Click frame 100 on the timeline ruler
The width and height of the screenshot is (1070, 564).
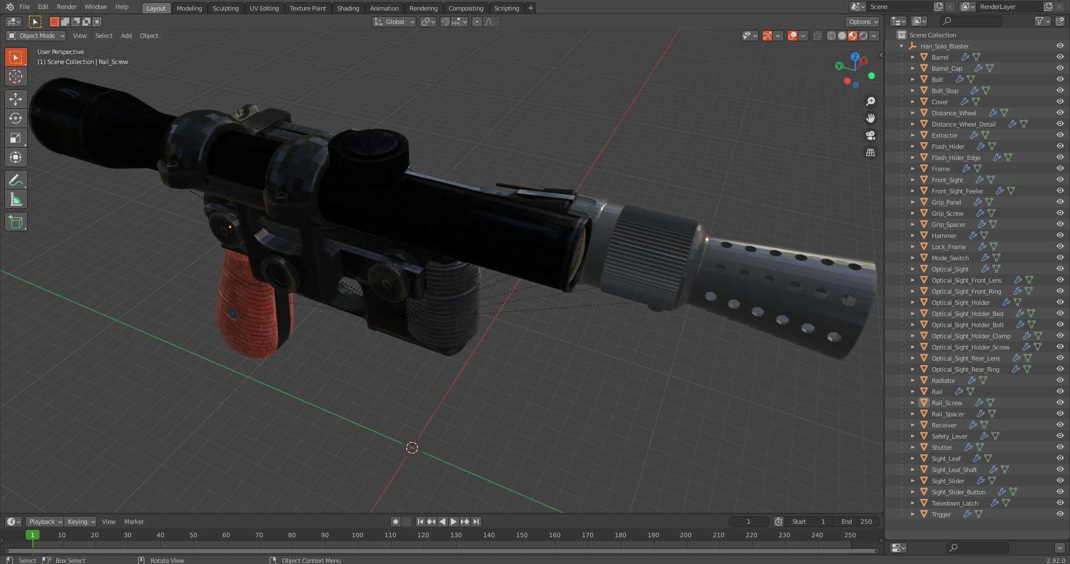coord(357,535)
